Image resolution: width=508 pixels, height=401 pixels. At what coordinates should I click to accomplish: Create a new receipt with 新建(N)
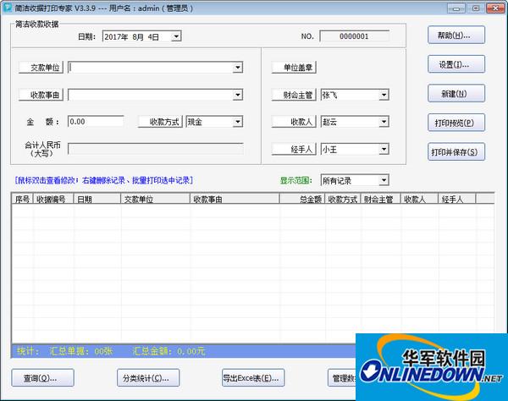click(x=456, y=93)
